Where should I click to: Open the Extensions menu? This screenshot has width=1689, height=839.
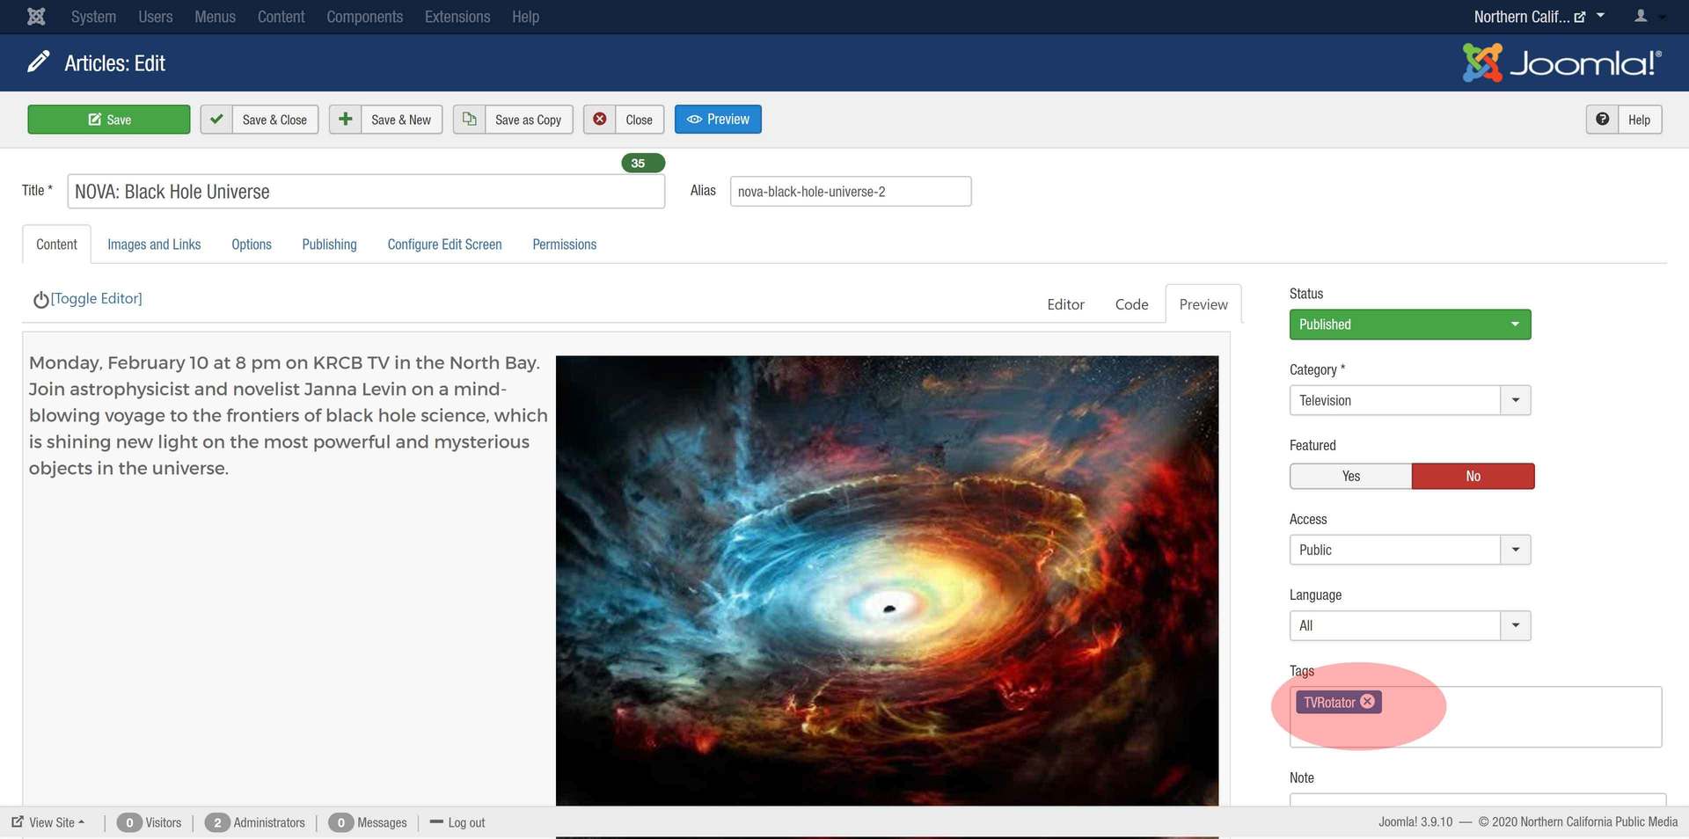pos(457,17)
